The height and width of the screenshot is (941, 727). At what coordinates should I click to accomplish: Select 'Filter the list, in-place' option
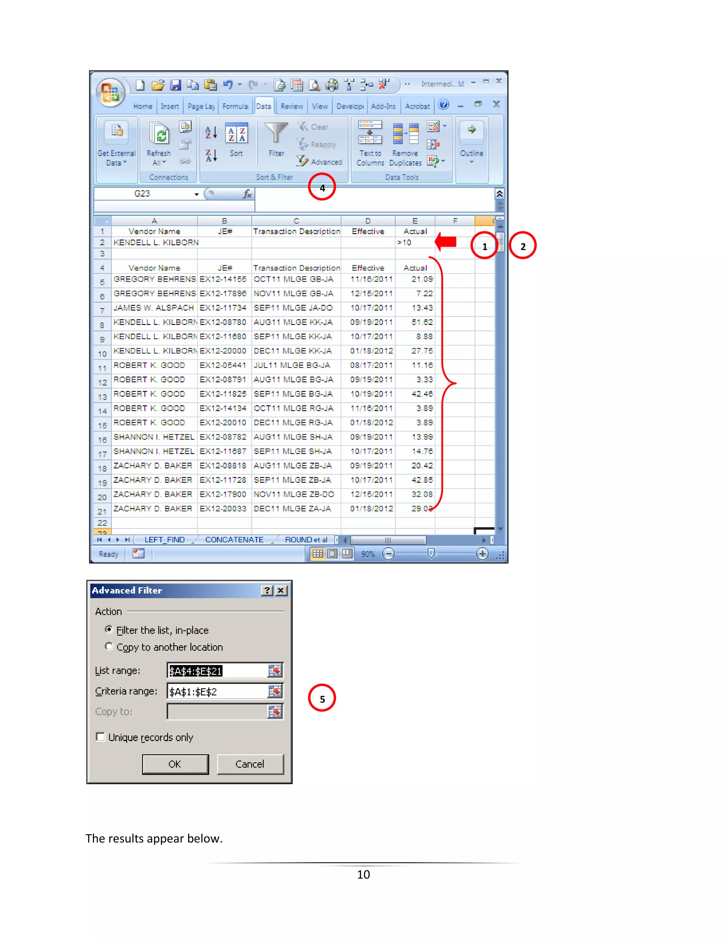click(x=109, y=630)
